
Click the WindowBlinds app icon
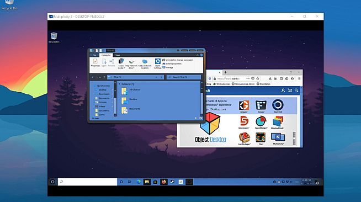278,121
